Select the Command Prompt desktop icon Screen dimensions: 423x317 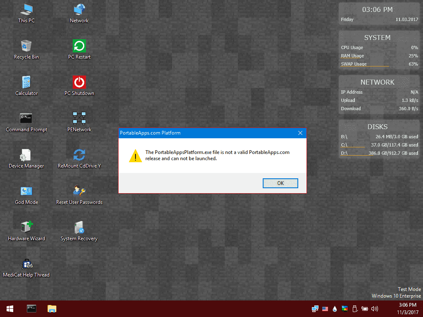[x=26, y=122]
